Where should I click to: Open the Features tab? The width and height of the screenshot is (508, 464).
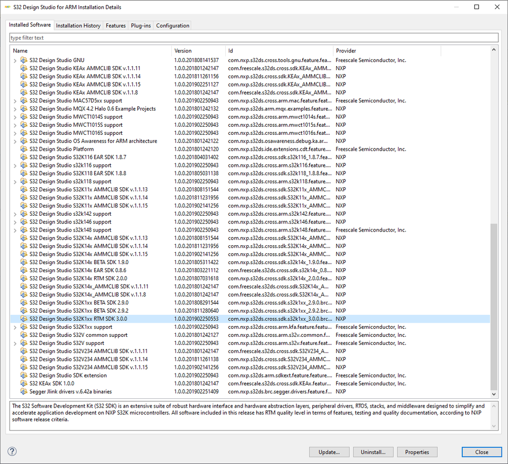pyautogui.click(x=115, y=25)
